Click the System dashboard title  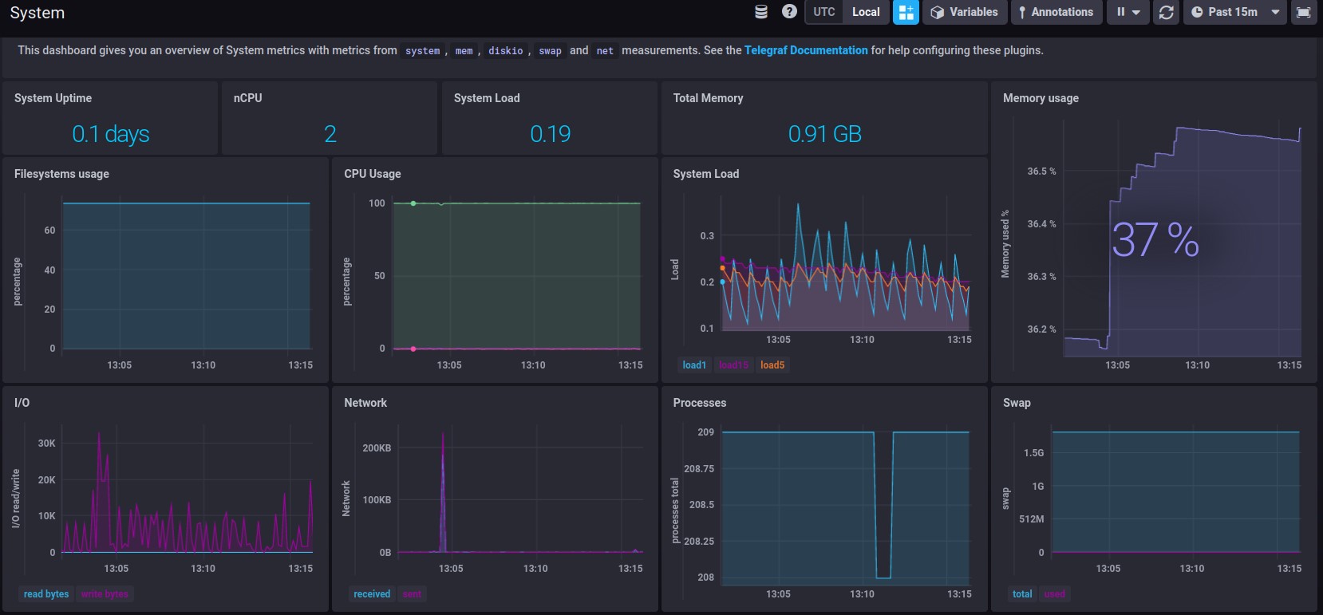[38, 13]
